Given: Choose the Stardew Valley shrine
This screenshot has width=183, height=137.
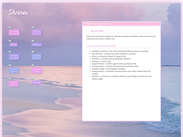Looking at the screenshot, I should 37,70.
